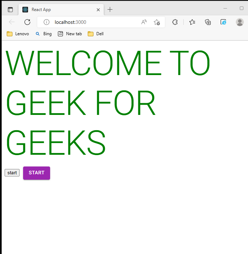Click the small gray start button
Viewport: 248px width, 254px height.
12,173
